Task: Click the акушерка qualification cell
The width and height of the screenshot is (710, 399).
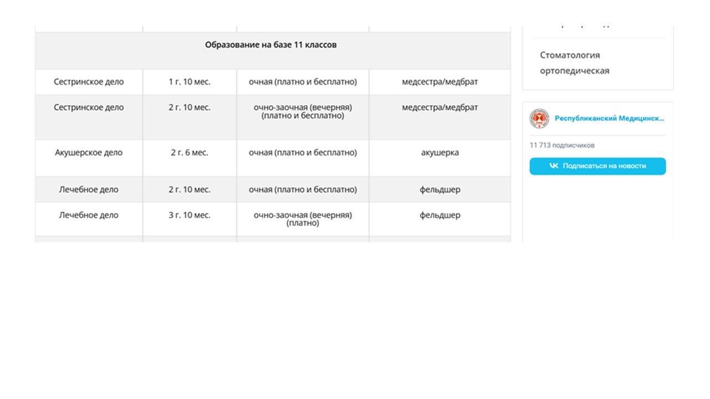Action: tap(439, 152)
